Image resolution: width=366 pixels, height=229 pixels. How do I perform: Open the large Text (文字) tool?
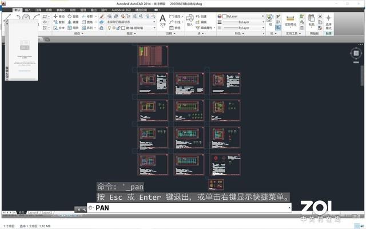pos(162,20)
